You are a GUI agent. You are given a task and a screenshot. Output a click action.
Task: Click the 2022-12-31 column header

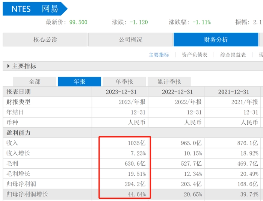tap(177, 92)
